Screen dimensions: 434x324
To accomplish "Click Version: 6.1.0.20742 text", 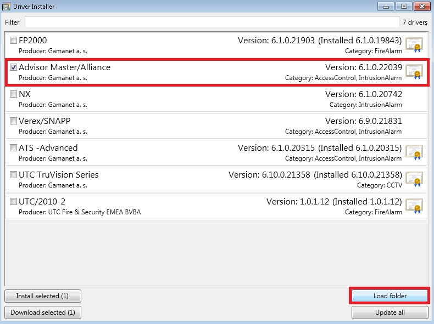I will click(x=364, y=94).
